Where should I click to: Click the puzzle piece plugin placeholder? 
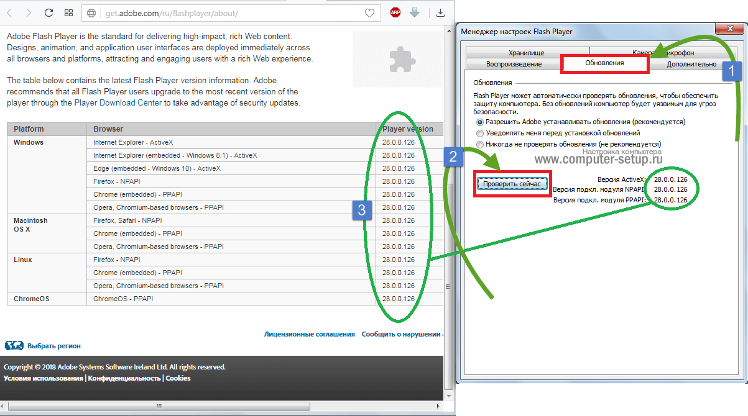(x=398, y=60)
